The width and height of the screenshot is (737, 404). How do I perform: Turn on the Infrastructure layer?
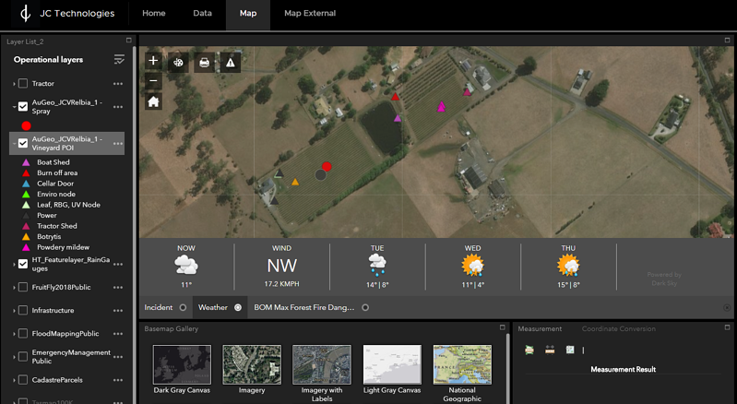[x=23, y=311]
